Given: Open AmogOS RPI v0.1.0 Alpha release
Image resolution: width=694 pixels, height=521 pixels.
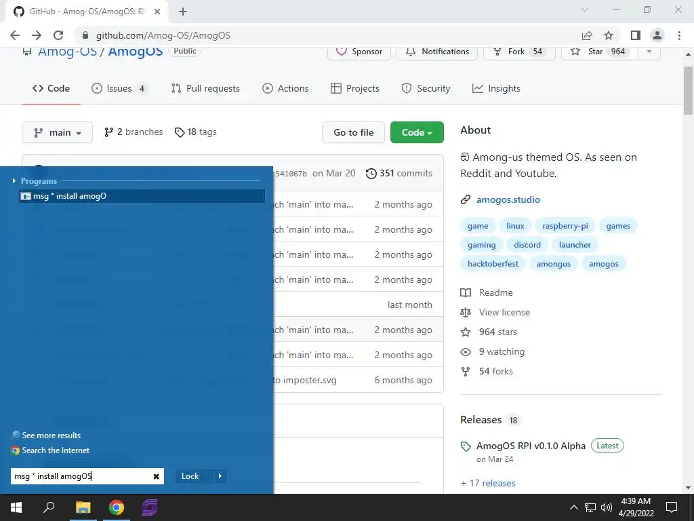Looking at the screenshot, I should 531,446.
